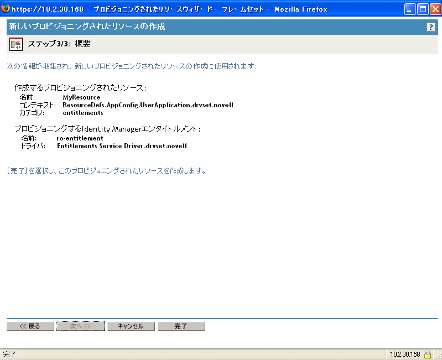Click the Firefox logo in title bar
Screen dimensions: 442x360
click(5, 9)
